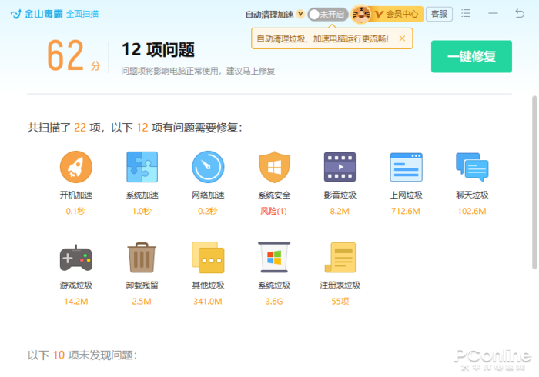Open the 系统加速 puzzle icon
This screenshot has width=539, height=377.
(142, 167)
